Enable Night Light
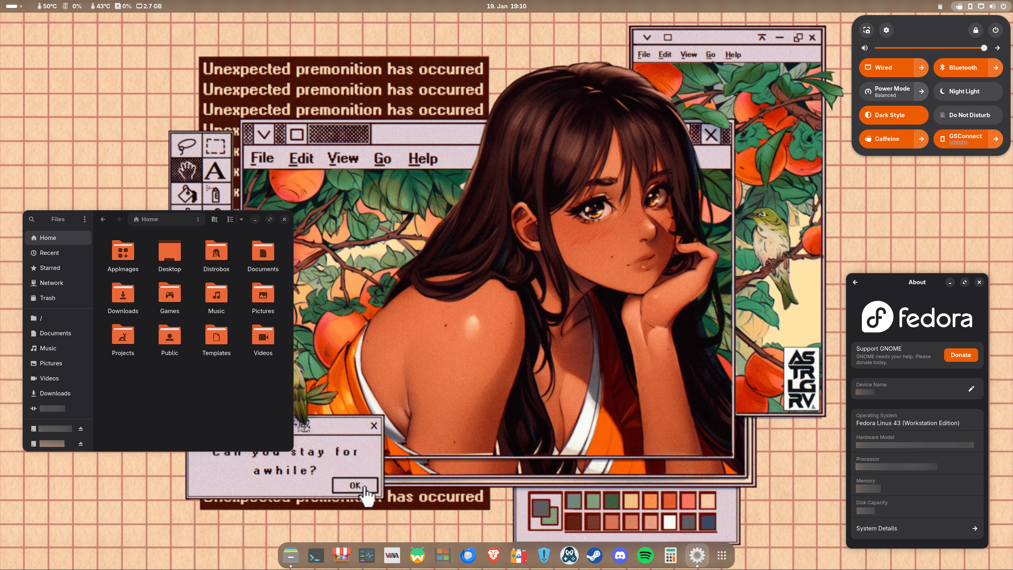 [967, 91]
